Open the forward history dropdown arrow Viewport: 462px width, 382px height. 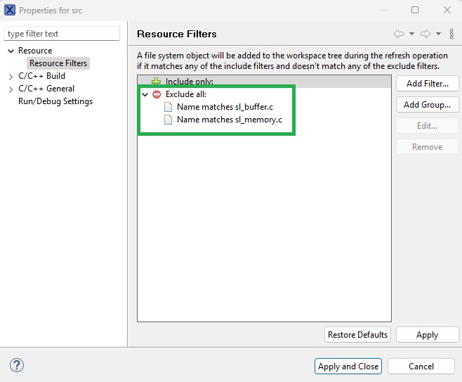(438, 34)
